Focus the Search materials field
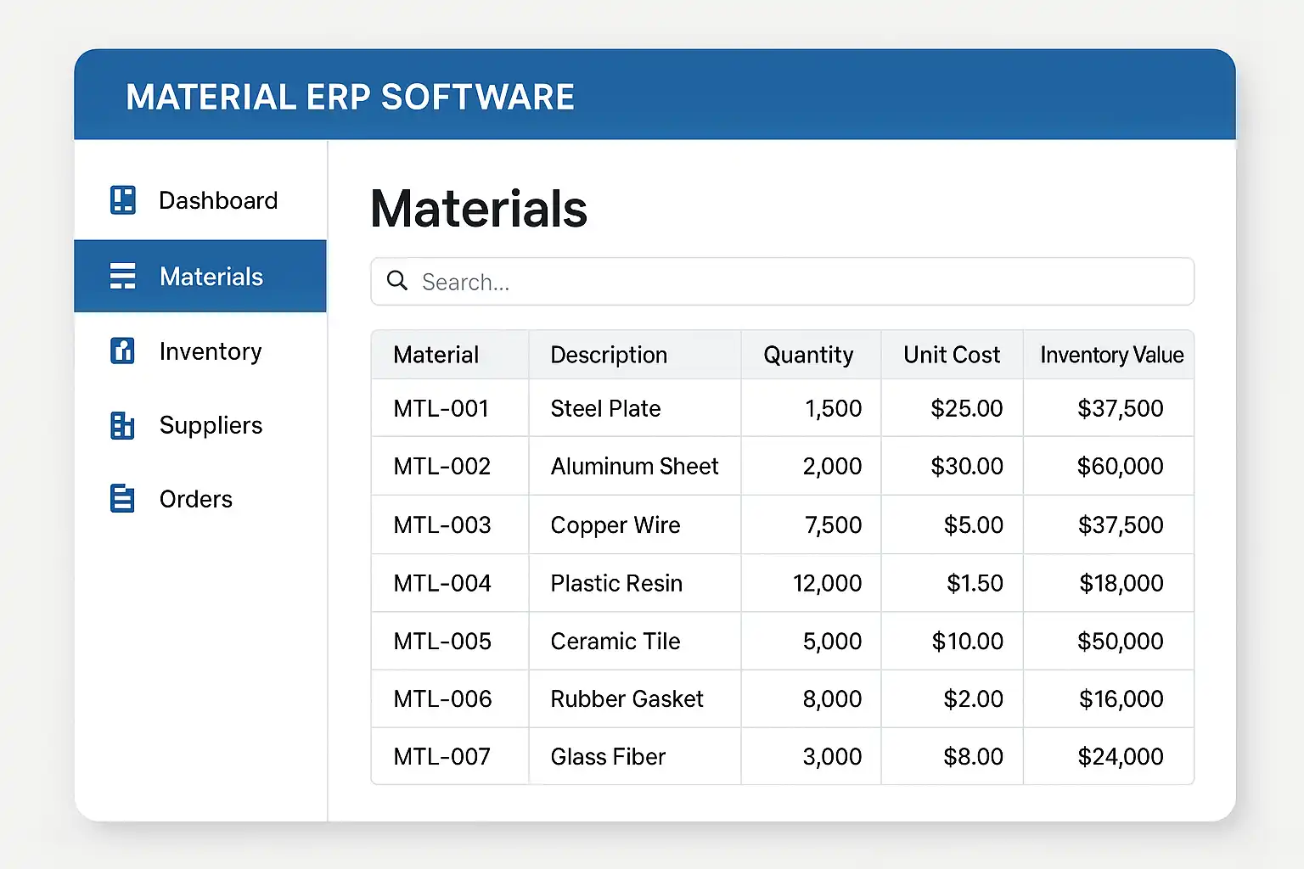 [798, 282]
